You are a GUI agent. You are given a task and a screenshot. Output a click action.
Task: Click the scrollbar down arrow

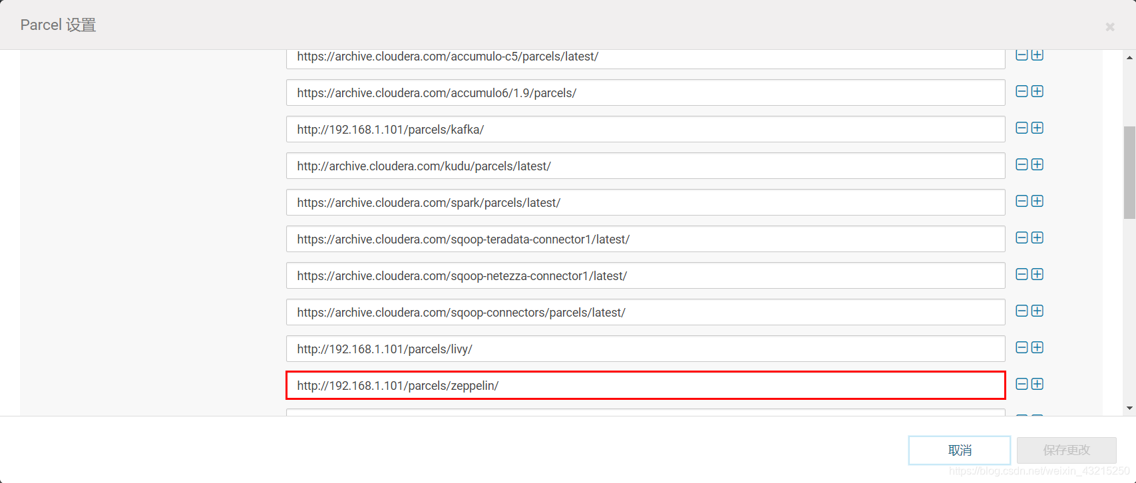point(1130,408)
